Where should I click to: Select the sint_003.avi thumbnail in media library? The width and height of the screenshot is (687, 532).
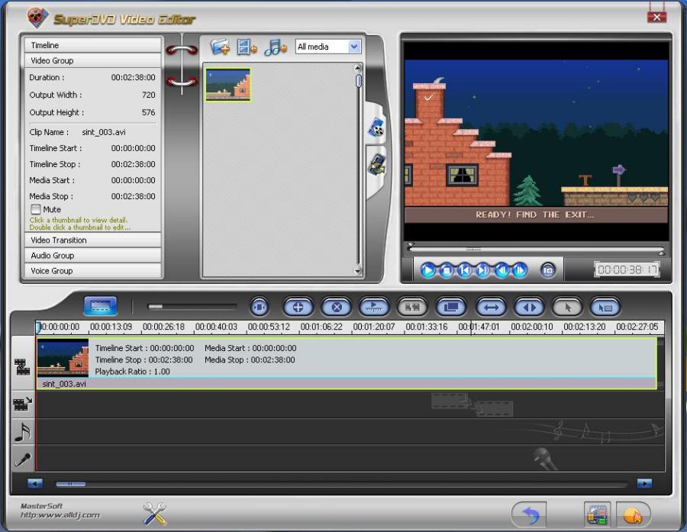pos(227,85)
